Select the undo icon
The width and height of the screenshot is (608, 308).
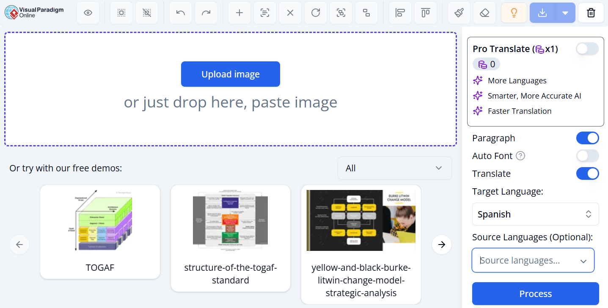[x=180, y=13]
